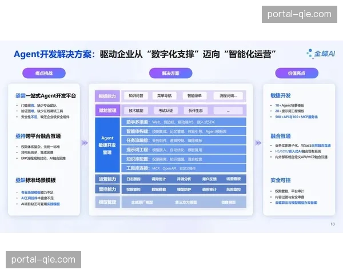The width and height of the screenshot is (343, 274).
Task: Click the bullet 异构系统多, 集成困难
Action: pos(37,152)
